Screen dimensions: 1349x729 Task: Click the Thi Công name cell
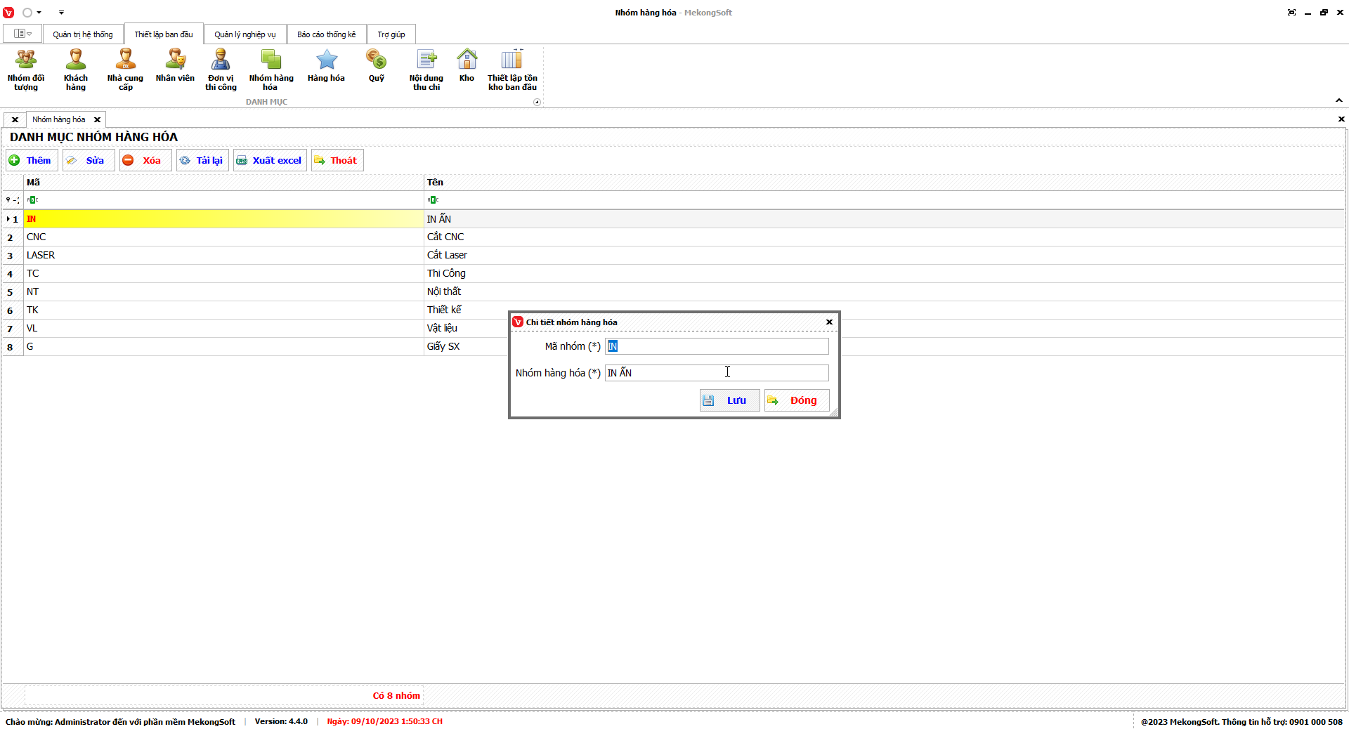click(x=884, y=274)
